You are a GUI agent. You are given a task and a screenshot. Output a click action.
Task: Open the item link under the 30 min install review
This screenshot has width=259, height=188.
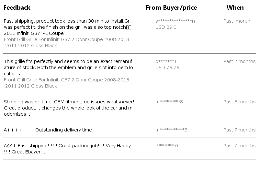tap(66, 42)
